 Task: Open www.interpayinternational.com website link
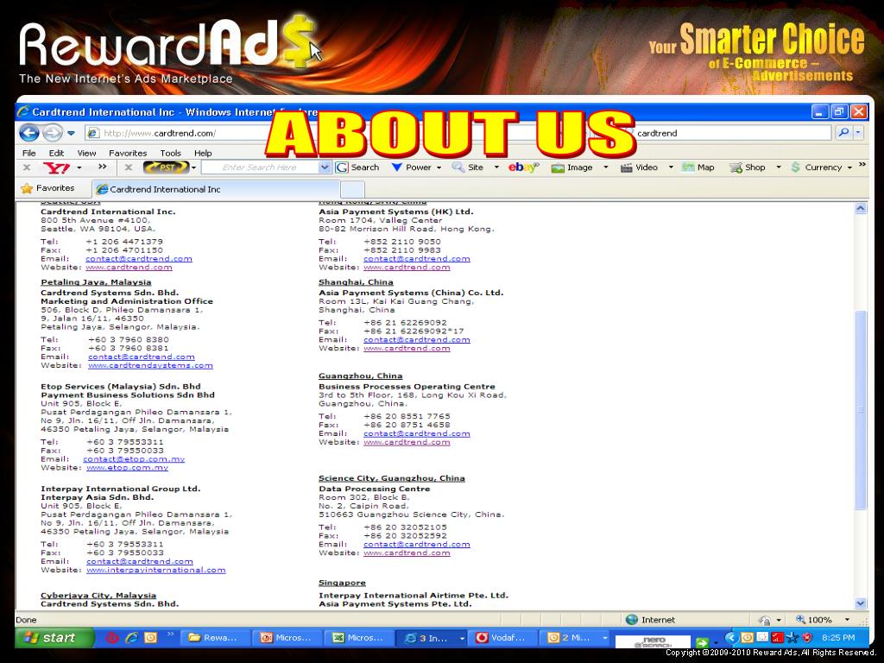click(x=156, y=570)
